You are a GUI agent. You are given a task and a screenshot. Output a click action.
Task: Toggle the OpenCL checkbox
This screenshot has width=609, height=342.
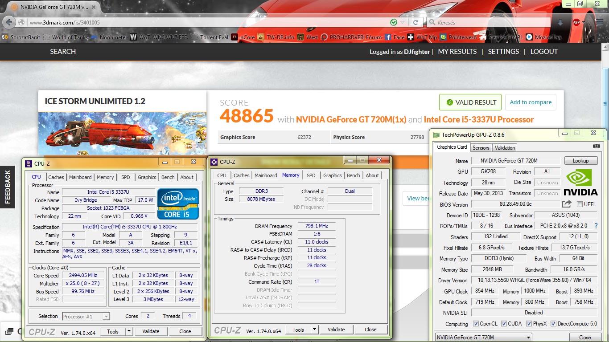click(476, 323)
